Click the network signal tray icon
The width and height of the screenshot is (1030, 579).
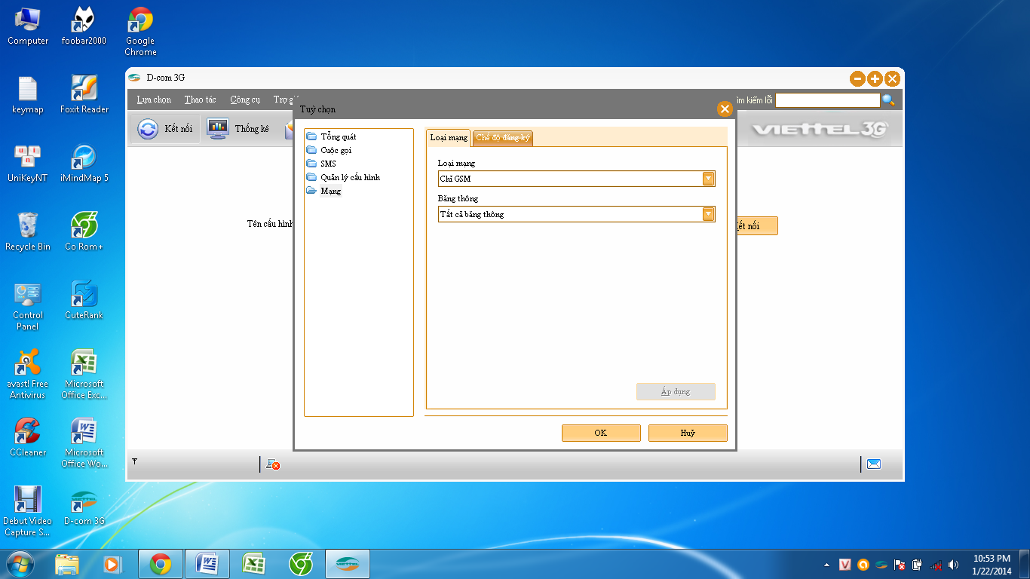pos(936,565)
